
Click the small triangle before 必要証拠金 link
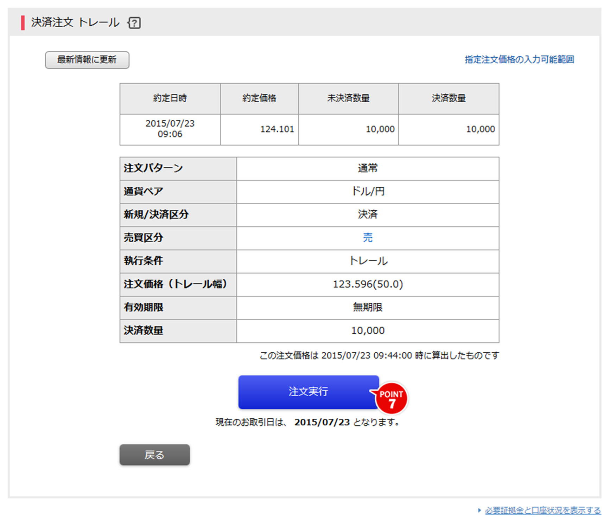point(479,510)
